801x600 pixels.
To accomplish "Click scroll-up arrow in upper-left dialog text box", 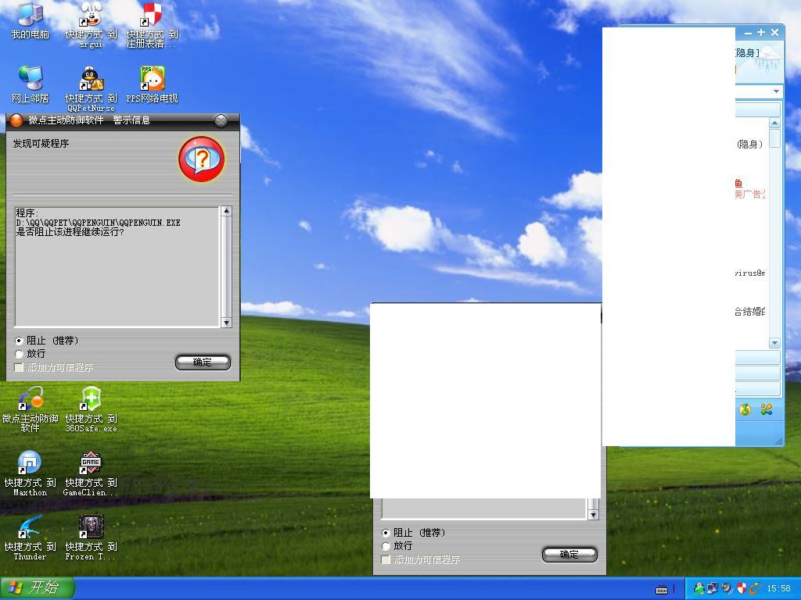I will (226, 211).
